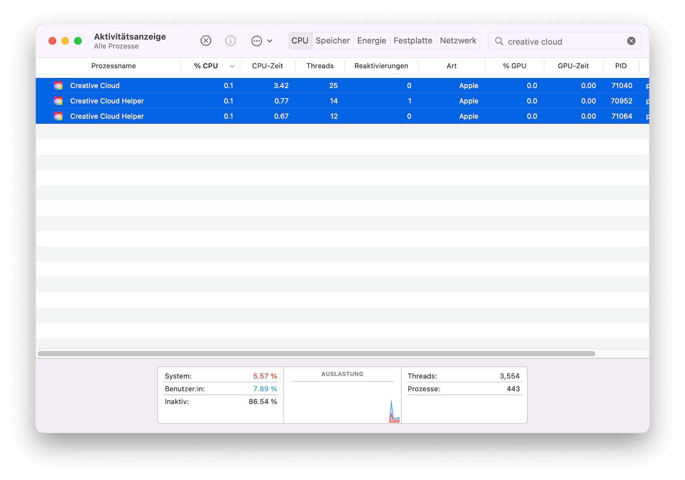Viewport: 685px width, 480px height.
Task: Click Threads value 25
Action: point(334,86)
